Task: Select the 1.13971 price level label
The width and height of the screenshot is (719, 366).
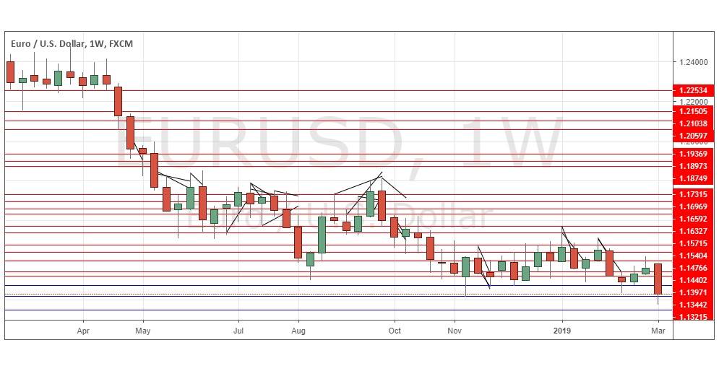Action: click(693, 292)
